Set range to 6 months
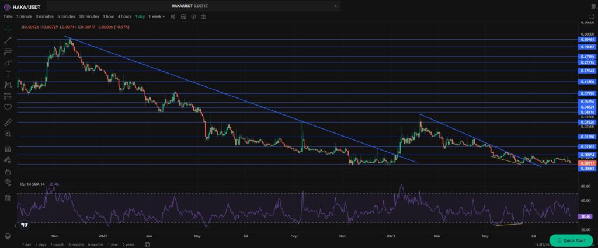Image resolution: width=598 pixels, height=248 pixels. (95, 244)
